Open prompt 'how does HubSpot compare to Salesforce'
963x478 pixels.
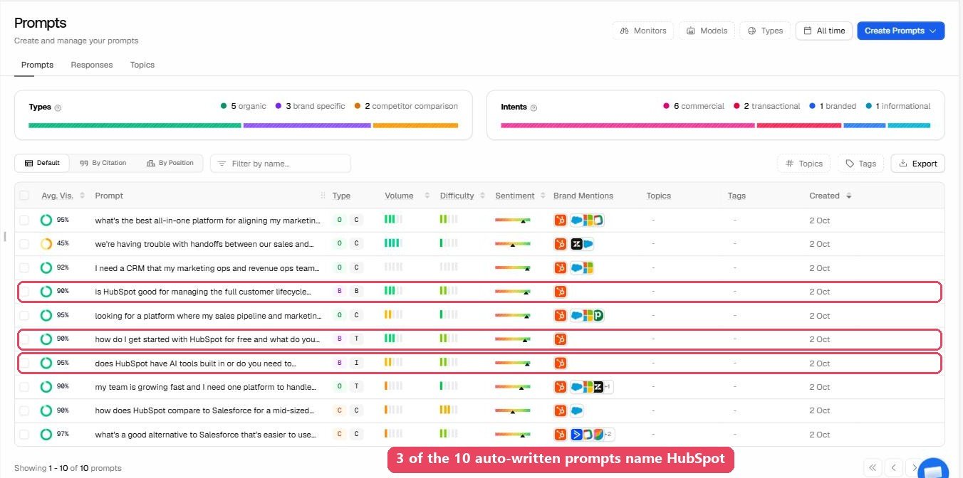[x=203, y=410]
